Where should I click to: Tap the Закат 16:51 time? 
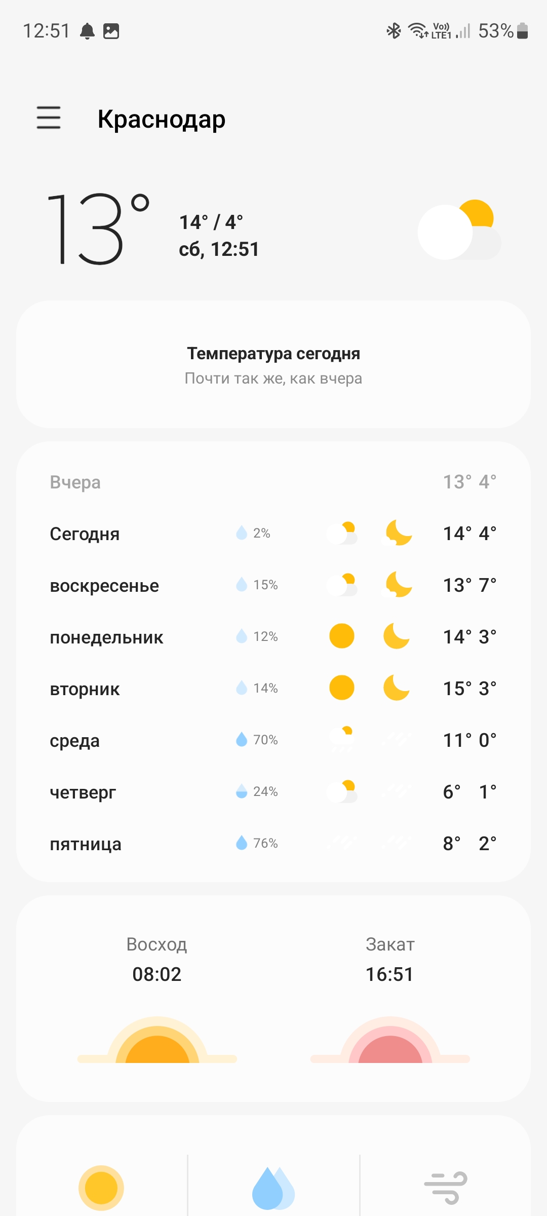(389, 974)
